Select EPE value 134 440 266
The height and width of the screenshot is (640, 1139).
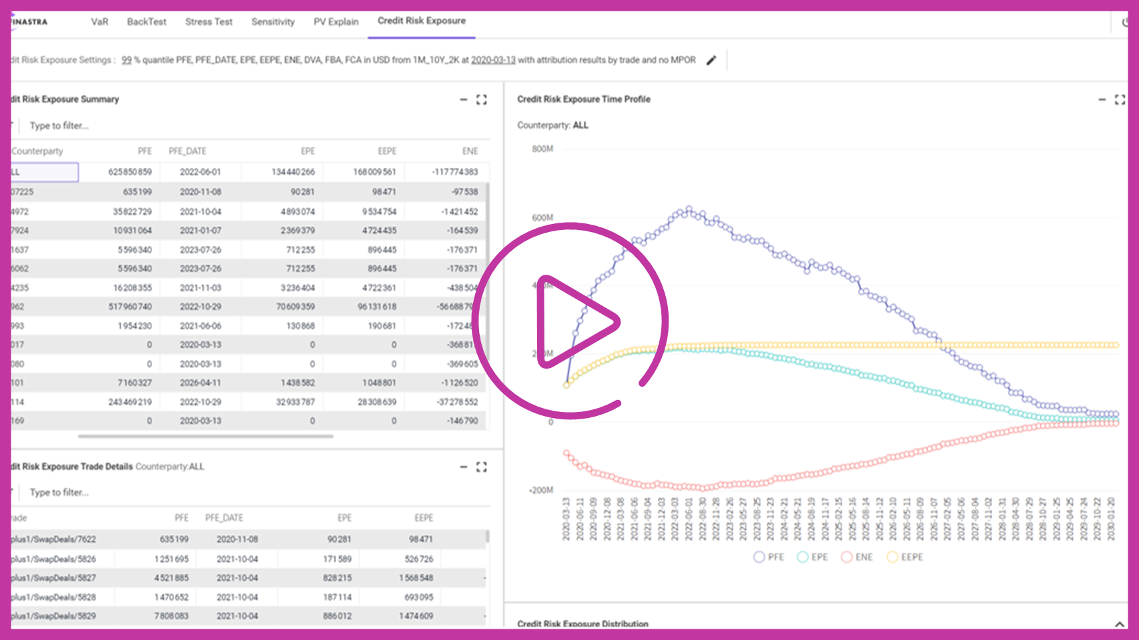pyautogui.click(x=293, y=172)
